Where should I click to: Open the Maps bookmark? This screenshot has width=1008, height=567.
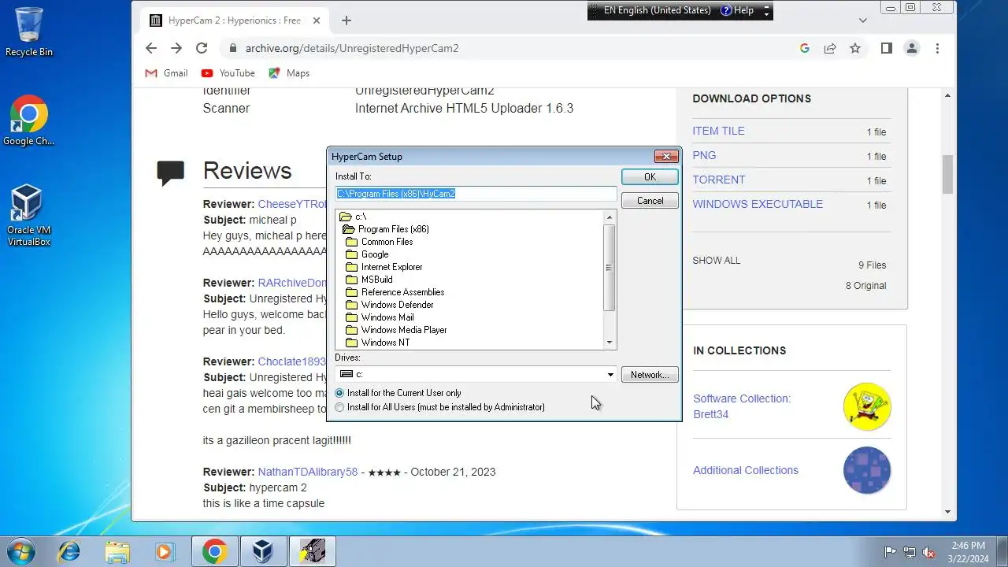point(289,73)
